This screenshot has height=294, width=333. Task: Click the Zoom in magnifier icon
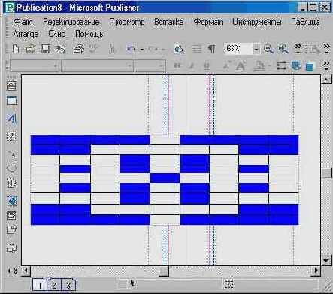tap(283, 49)
